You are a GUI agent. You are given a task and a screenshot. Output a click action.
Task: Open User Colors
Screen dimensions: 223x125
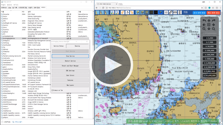pyautogui.click(x=70, y=75)
